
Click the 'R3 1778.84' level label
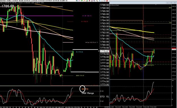pyautogui.click(x=79, y=52)
